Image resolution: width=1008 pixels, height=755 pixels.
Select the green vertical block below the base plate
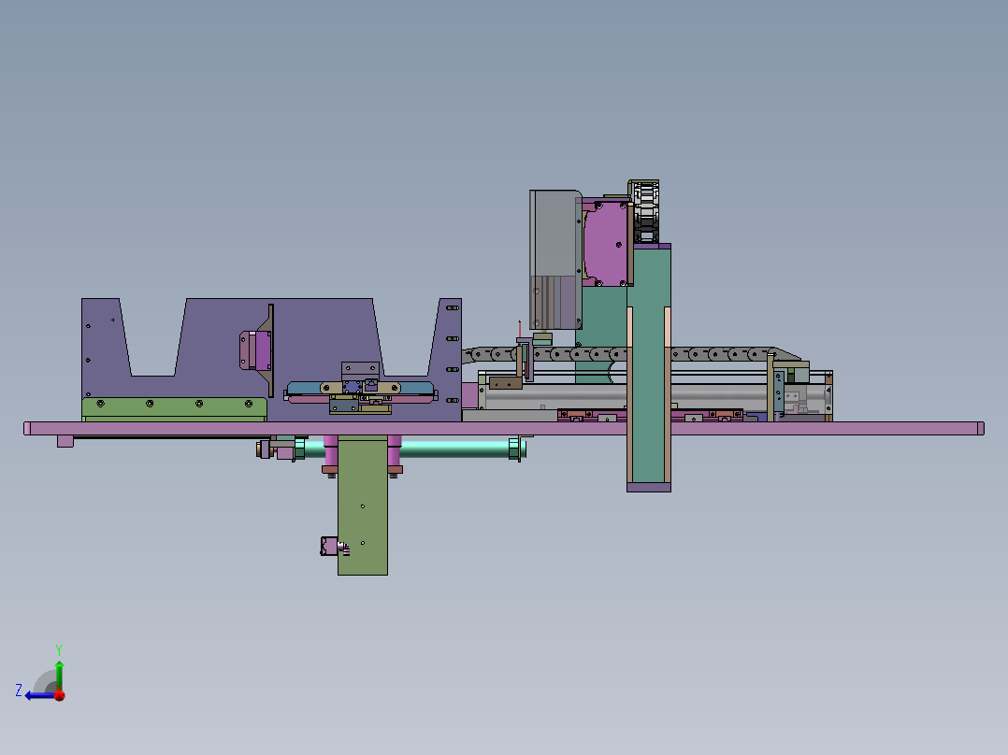363,506
